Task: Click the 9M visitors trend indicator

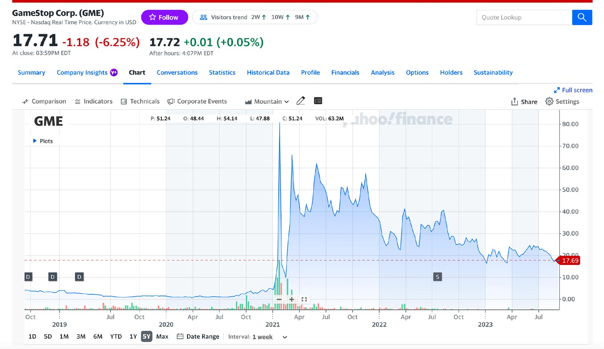Action: click(302, 17)
